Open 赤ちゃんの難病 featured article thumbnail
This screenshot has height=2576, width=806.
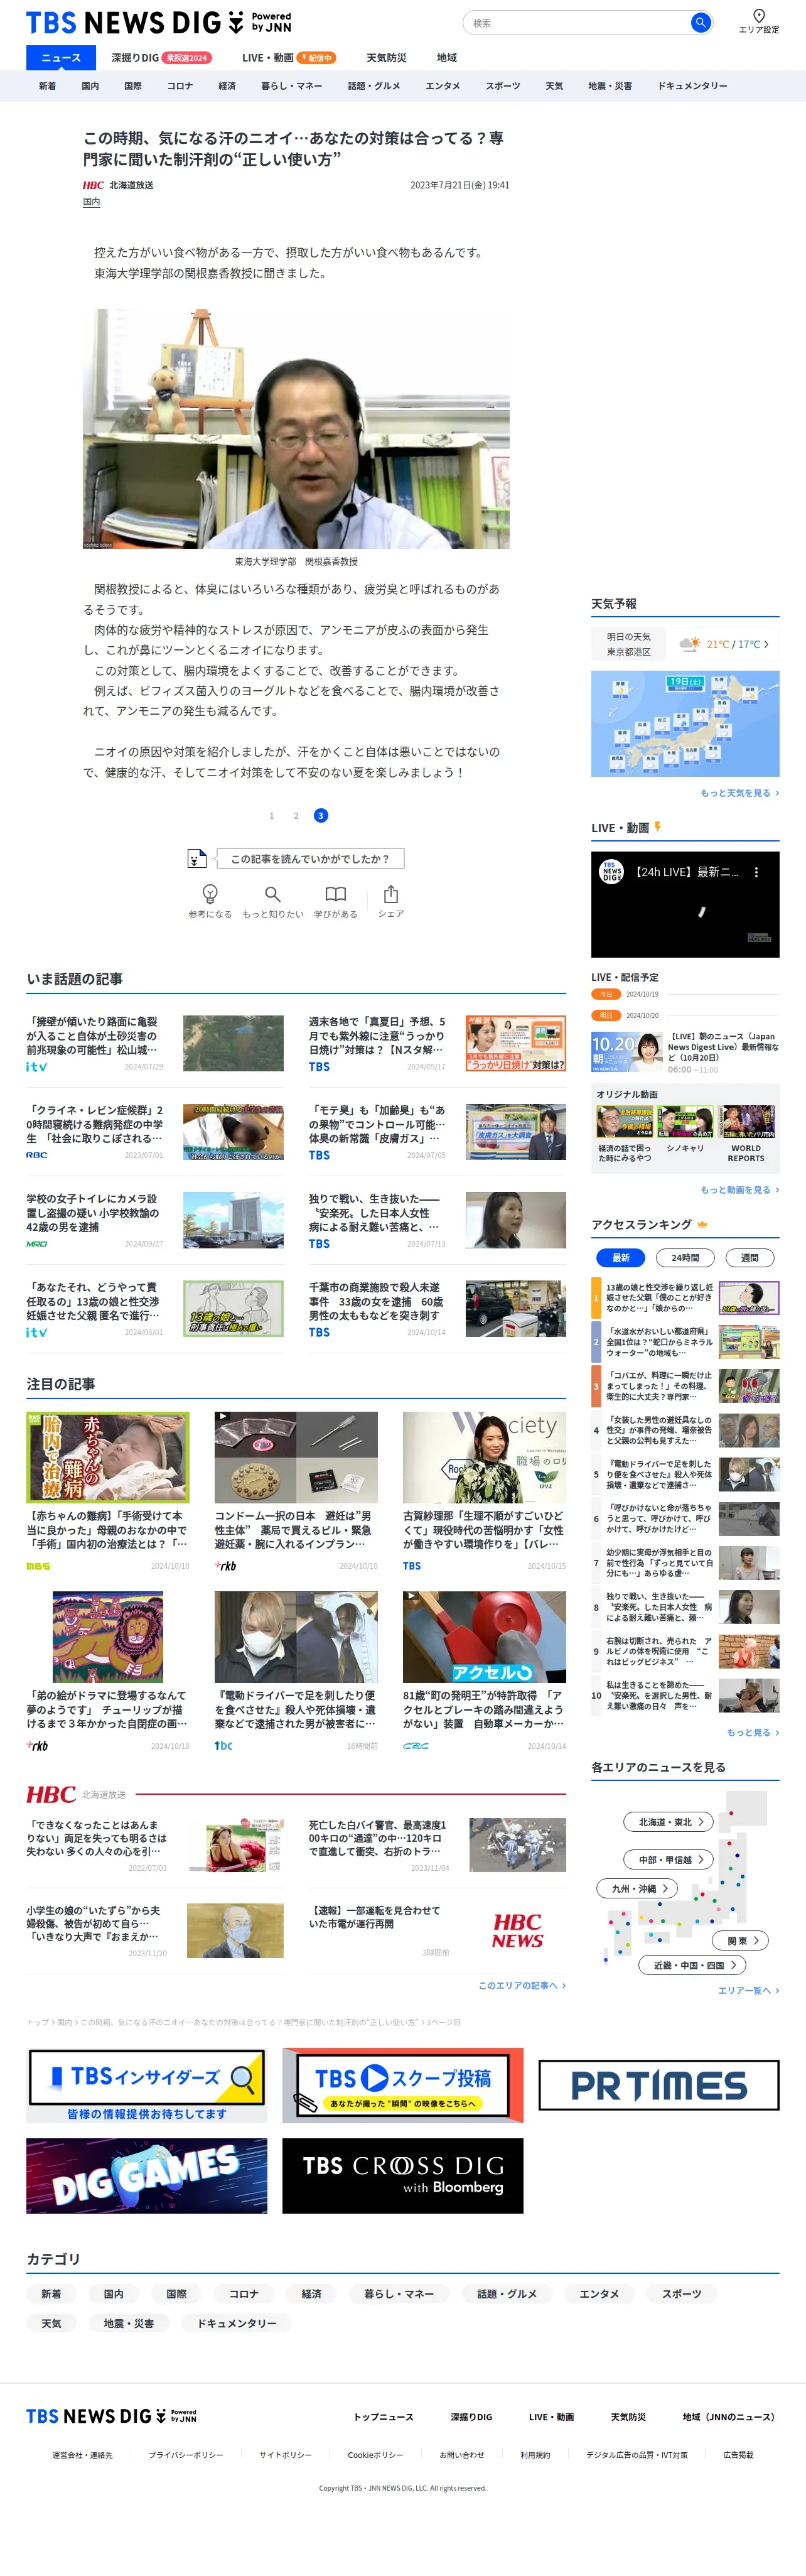coord(108,1457)
